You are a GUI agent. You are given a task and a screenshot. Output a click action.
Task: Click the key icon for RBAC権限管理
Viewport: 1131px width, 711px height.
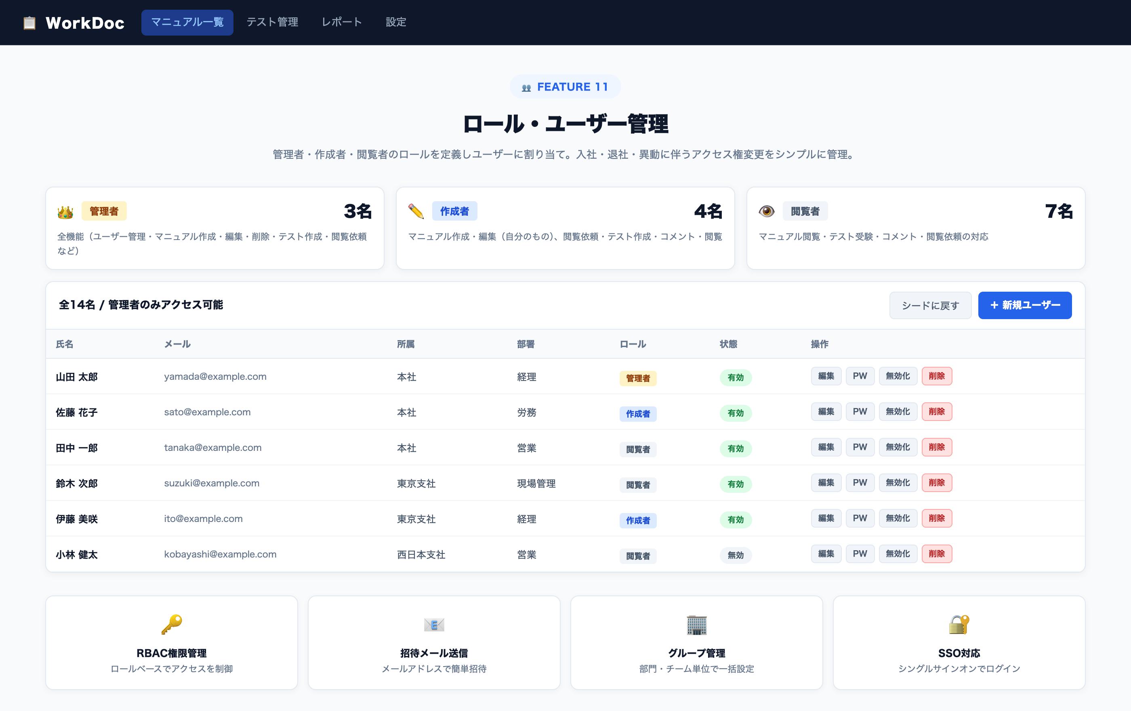point(171,625)
